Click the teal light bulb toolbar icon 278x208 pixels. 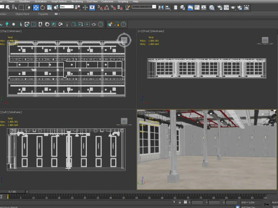point(7,24)
